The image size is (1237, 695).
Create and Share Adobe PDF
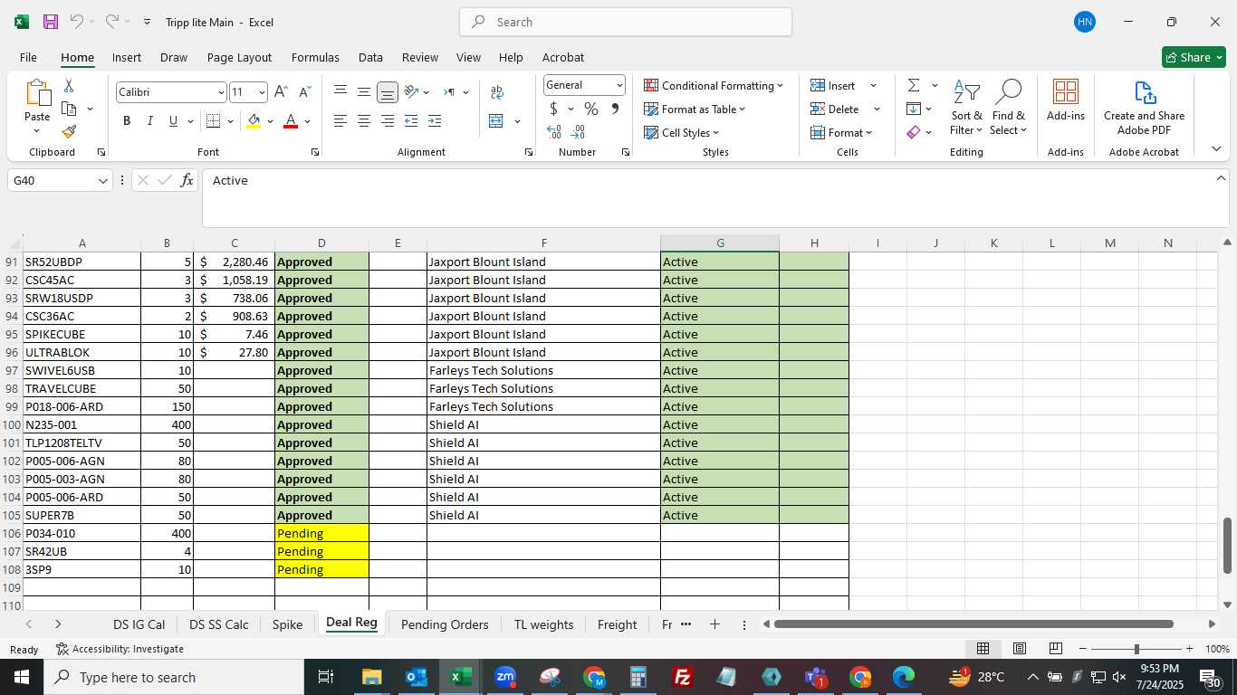click(1144, 109)
